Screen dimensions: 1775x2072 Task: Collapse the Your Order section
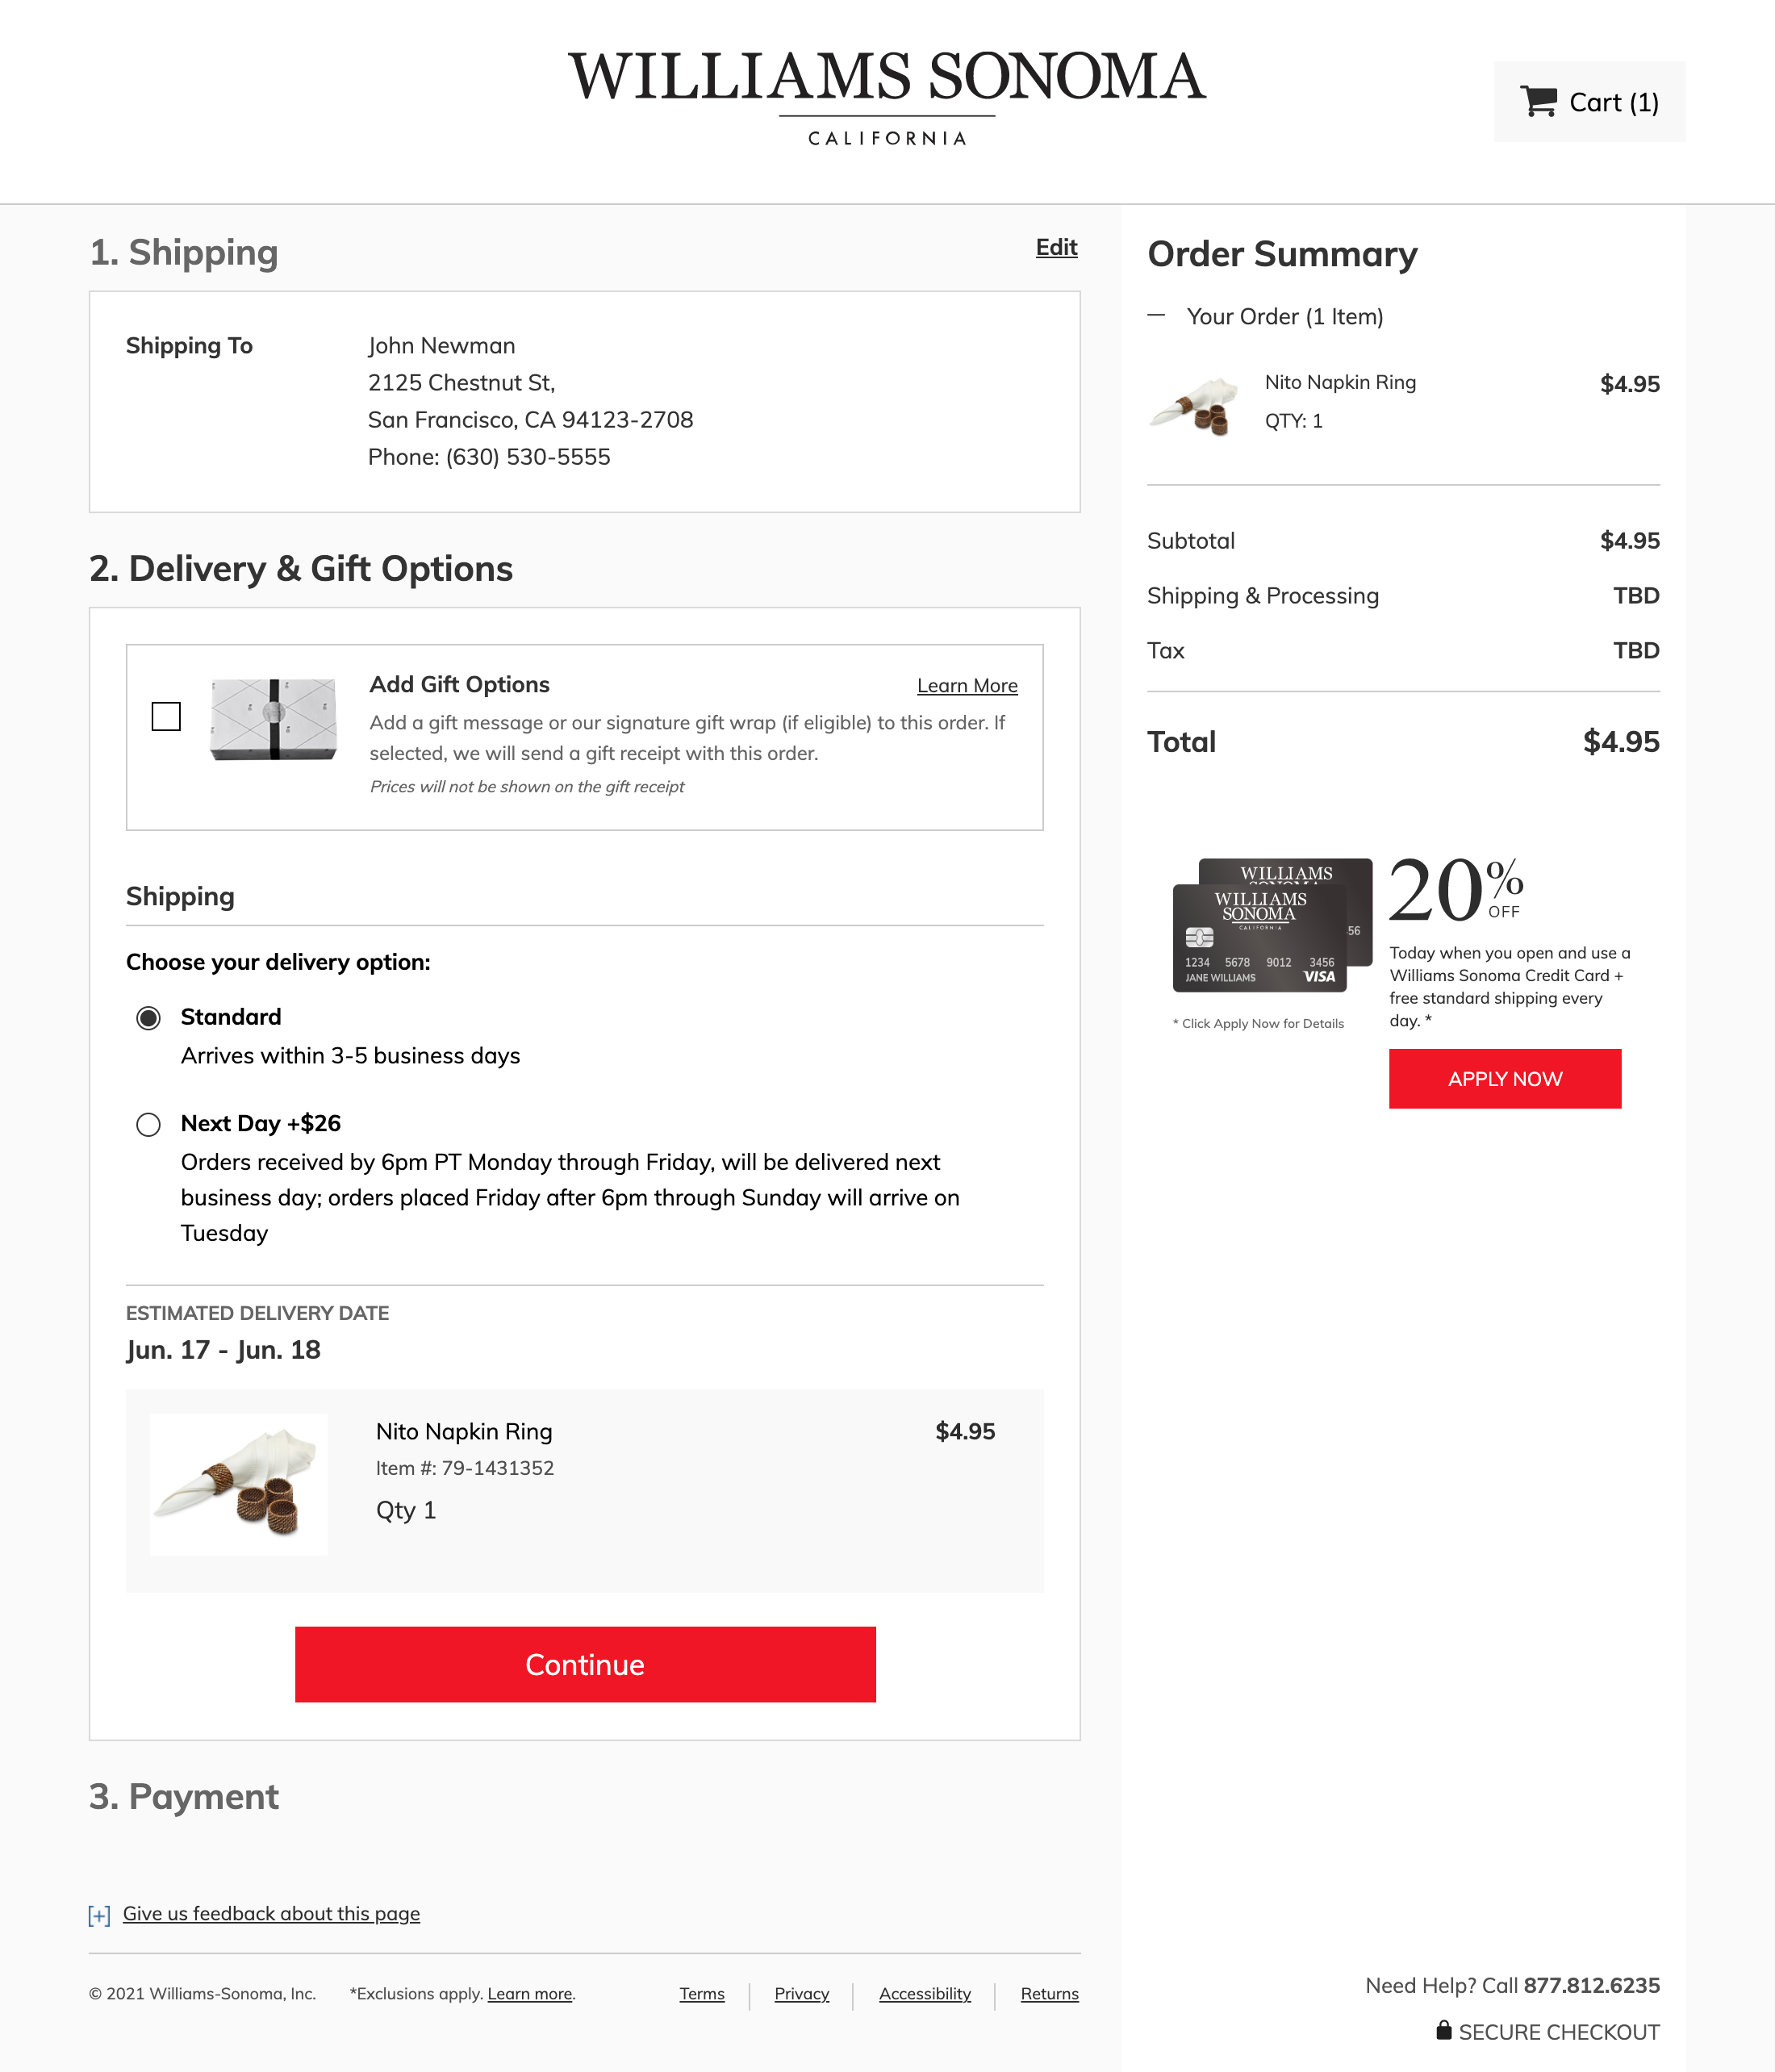point(1158,316)
